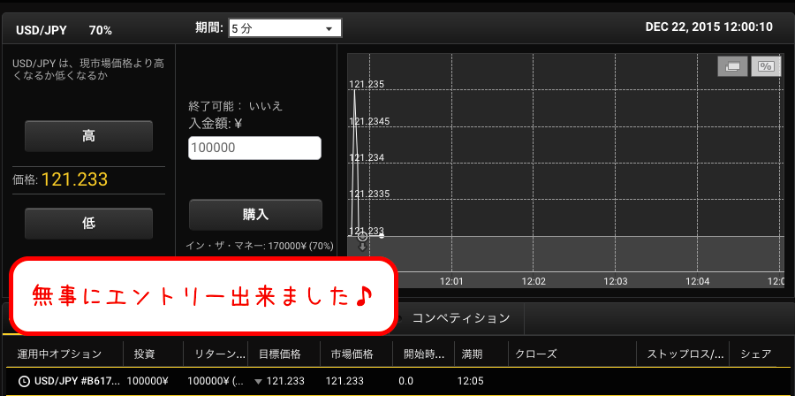Click the clock icon in USD/JPY option row
The image size is (795, 396).
23,381
